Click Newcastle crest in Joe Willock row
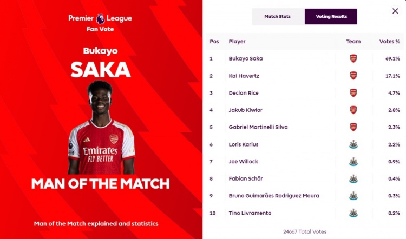Image resolution: width=406 pixels, height=239 pixels. coord(353,162)
